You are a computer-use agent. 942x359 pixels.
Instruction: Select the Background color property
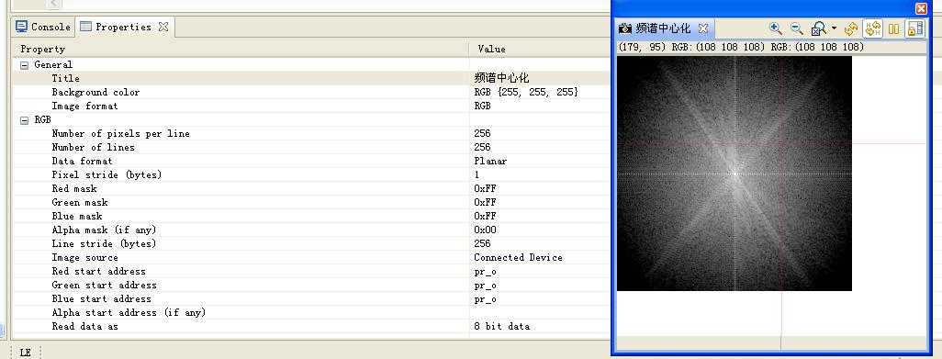pos(95,92)
